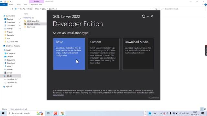Open Local Disk (E:) in navigation pane
This screenshot has height=116, width=207.
12,82
